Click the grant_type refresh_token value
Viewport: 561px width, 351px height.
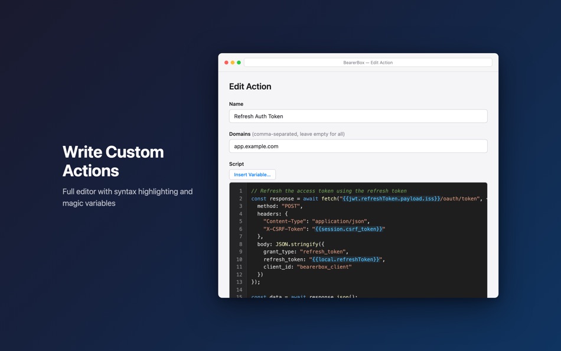click(x=324, y=251)
